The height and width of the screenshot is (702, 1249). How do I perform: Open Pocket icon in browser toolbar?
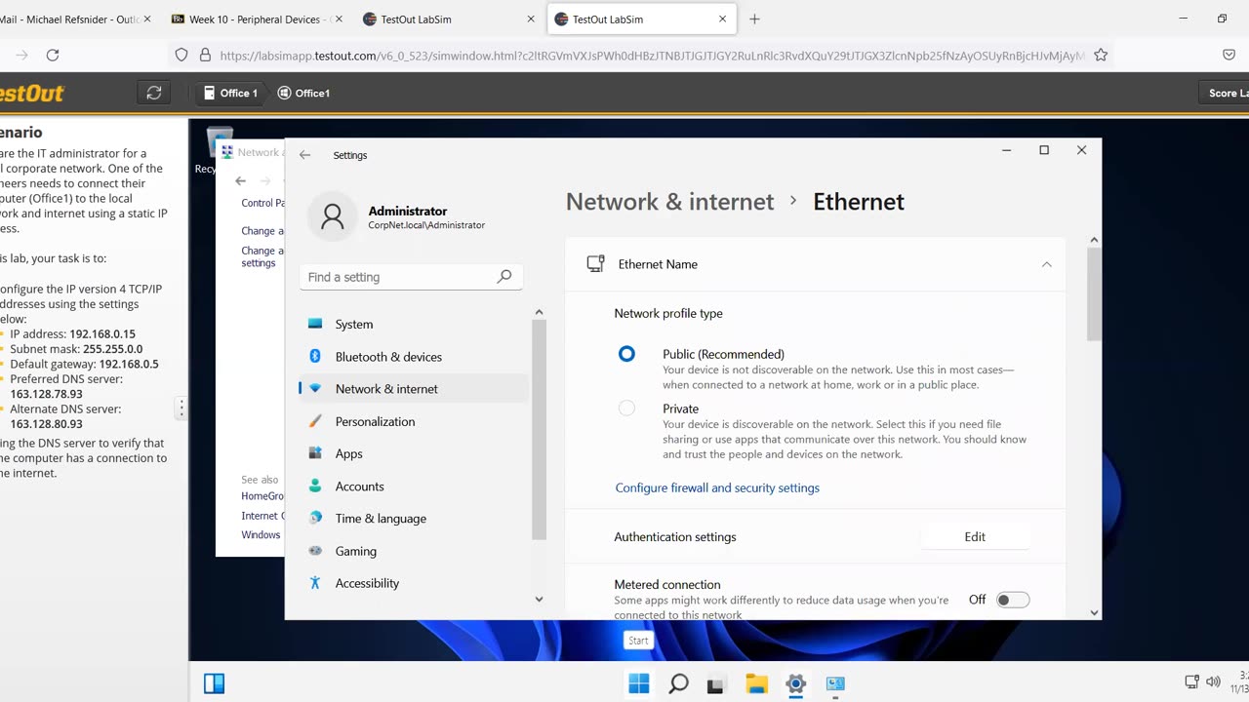pos(1229,56)
